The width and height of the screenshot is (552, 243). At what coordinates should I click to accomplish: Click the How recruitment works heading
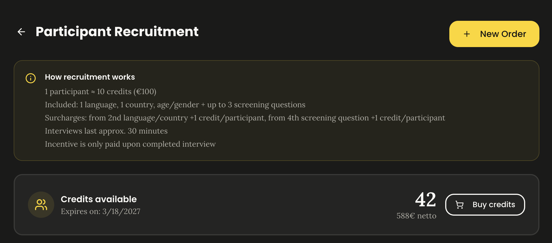pyautogui.click(x=90, y=77)
